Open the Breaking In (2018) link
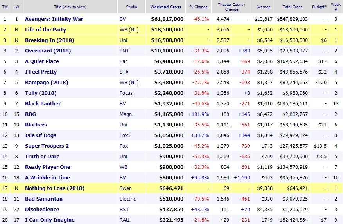The width and height of the screenshot is (343, 224). 49,40
